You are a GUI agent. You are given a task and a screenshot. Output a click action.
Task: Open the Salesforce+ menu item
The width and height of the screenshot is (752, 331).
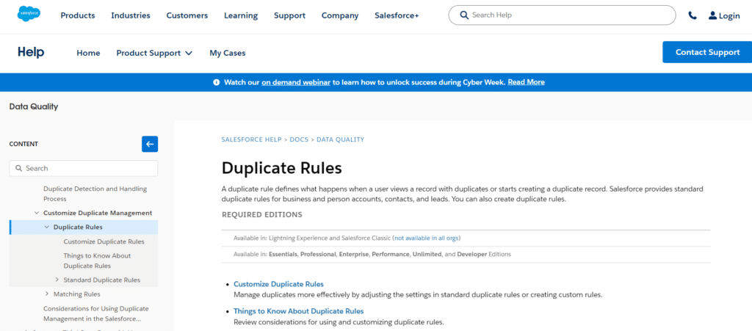click(397, 15)
